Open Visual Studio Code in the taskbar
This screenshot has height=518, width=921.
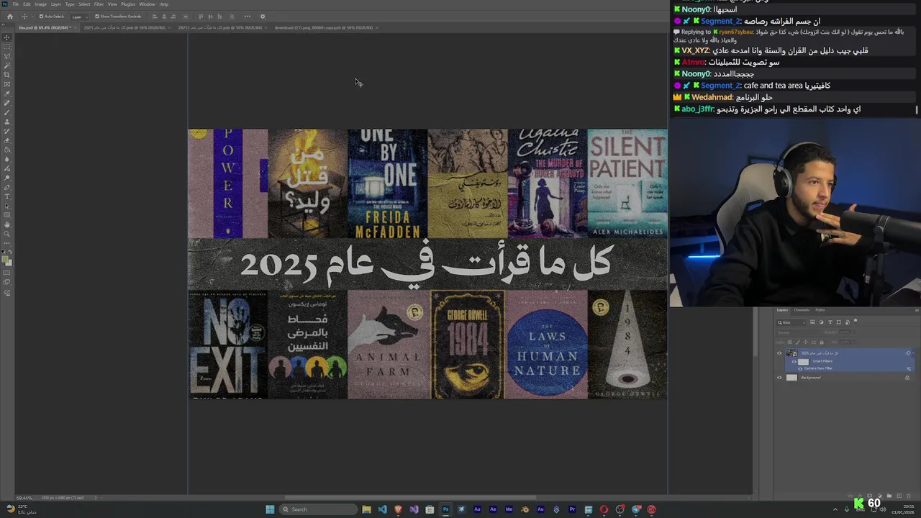pos(382,509)
